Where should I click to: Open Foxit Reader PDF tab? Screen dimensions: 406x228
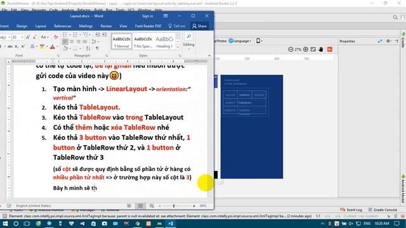point(148,26)
